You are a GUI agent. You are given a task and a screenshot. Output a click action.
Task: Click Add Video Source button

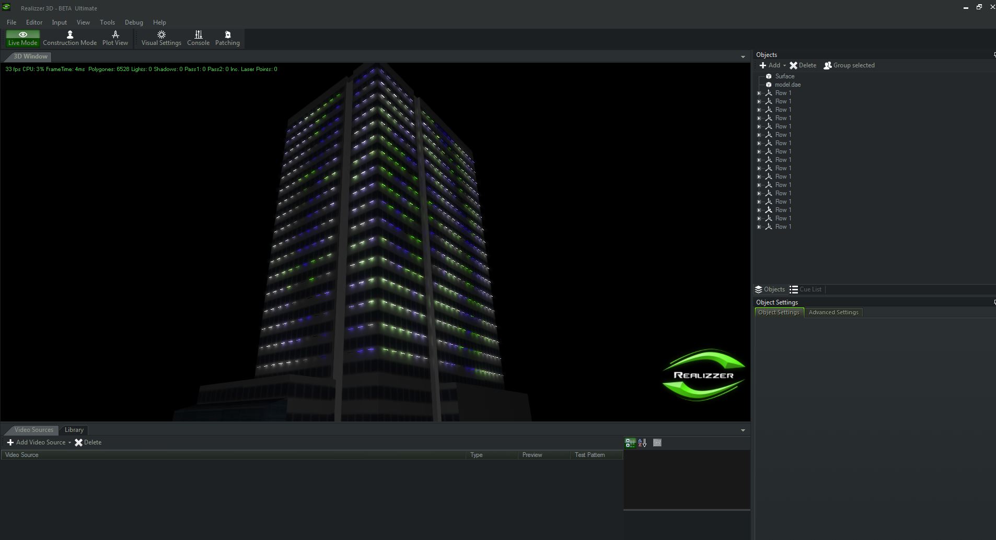coord(36,442)
